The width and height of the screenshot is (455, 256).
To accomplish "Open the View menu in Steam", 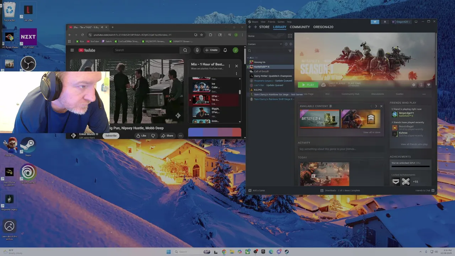I will [263, 22].
